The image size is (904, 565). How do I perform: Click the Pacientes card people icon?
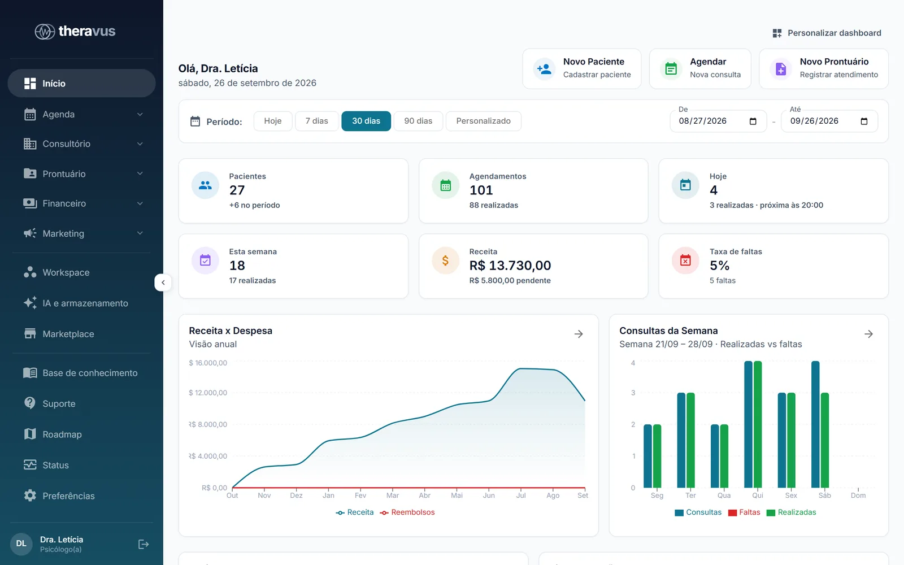pos(205,185)
